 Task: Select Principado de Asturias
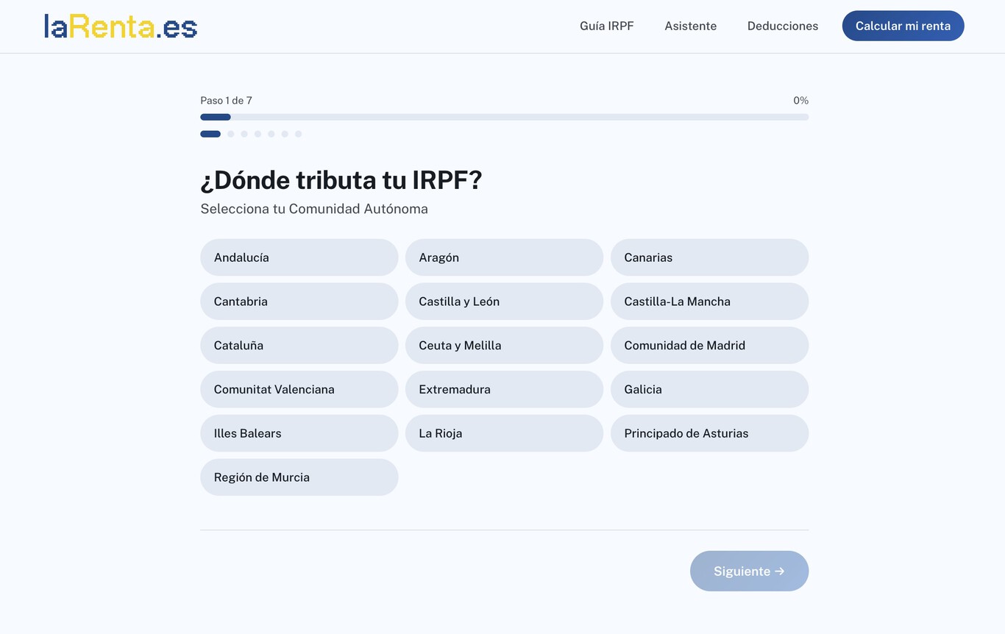point(709,433)
